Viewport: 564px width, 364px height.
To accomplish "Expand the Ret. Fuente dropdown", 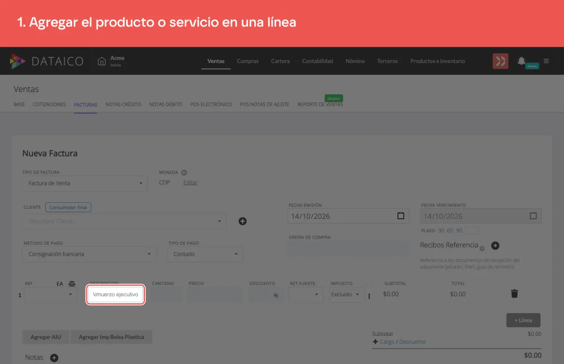I will tap(306, 294).
